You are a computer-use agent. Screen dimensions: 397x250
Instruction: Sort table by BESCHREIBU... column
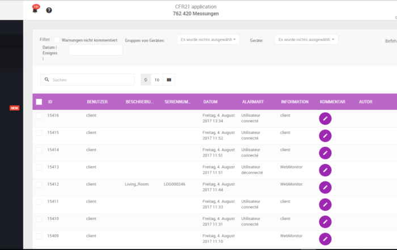pyautogui.click(x=140, y=101)
